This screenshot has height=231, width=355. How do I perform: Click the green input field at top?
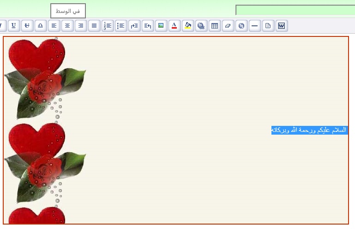295,10
